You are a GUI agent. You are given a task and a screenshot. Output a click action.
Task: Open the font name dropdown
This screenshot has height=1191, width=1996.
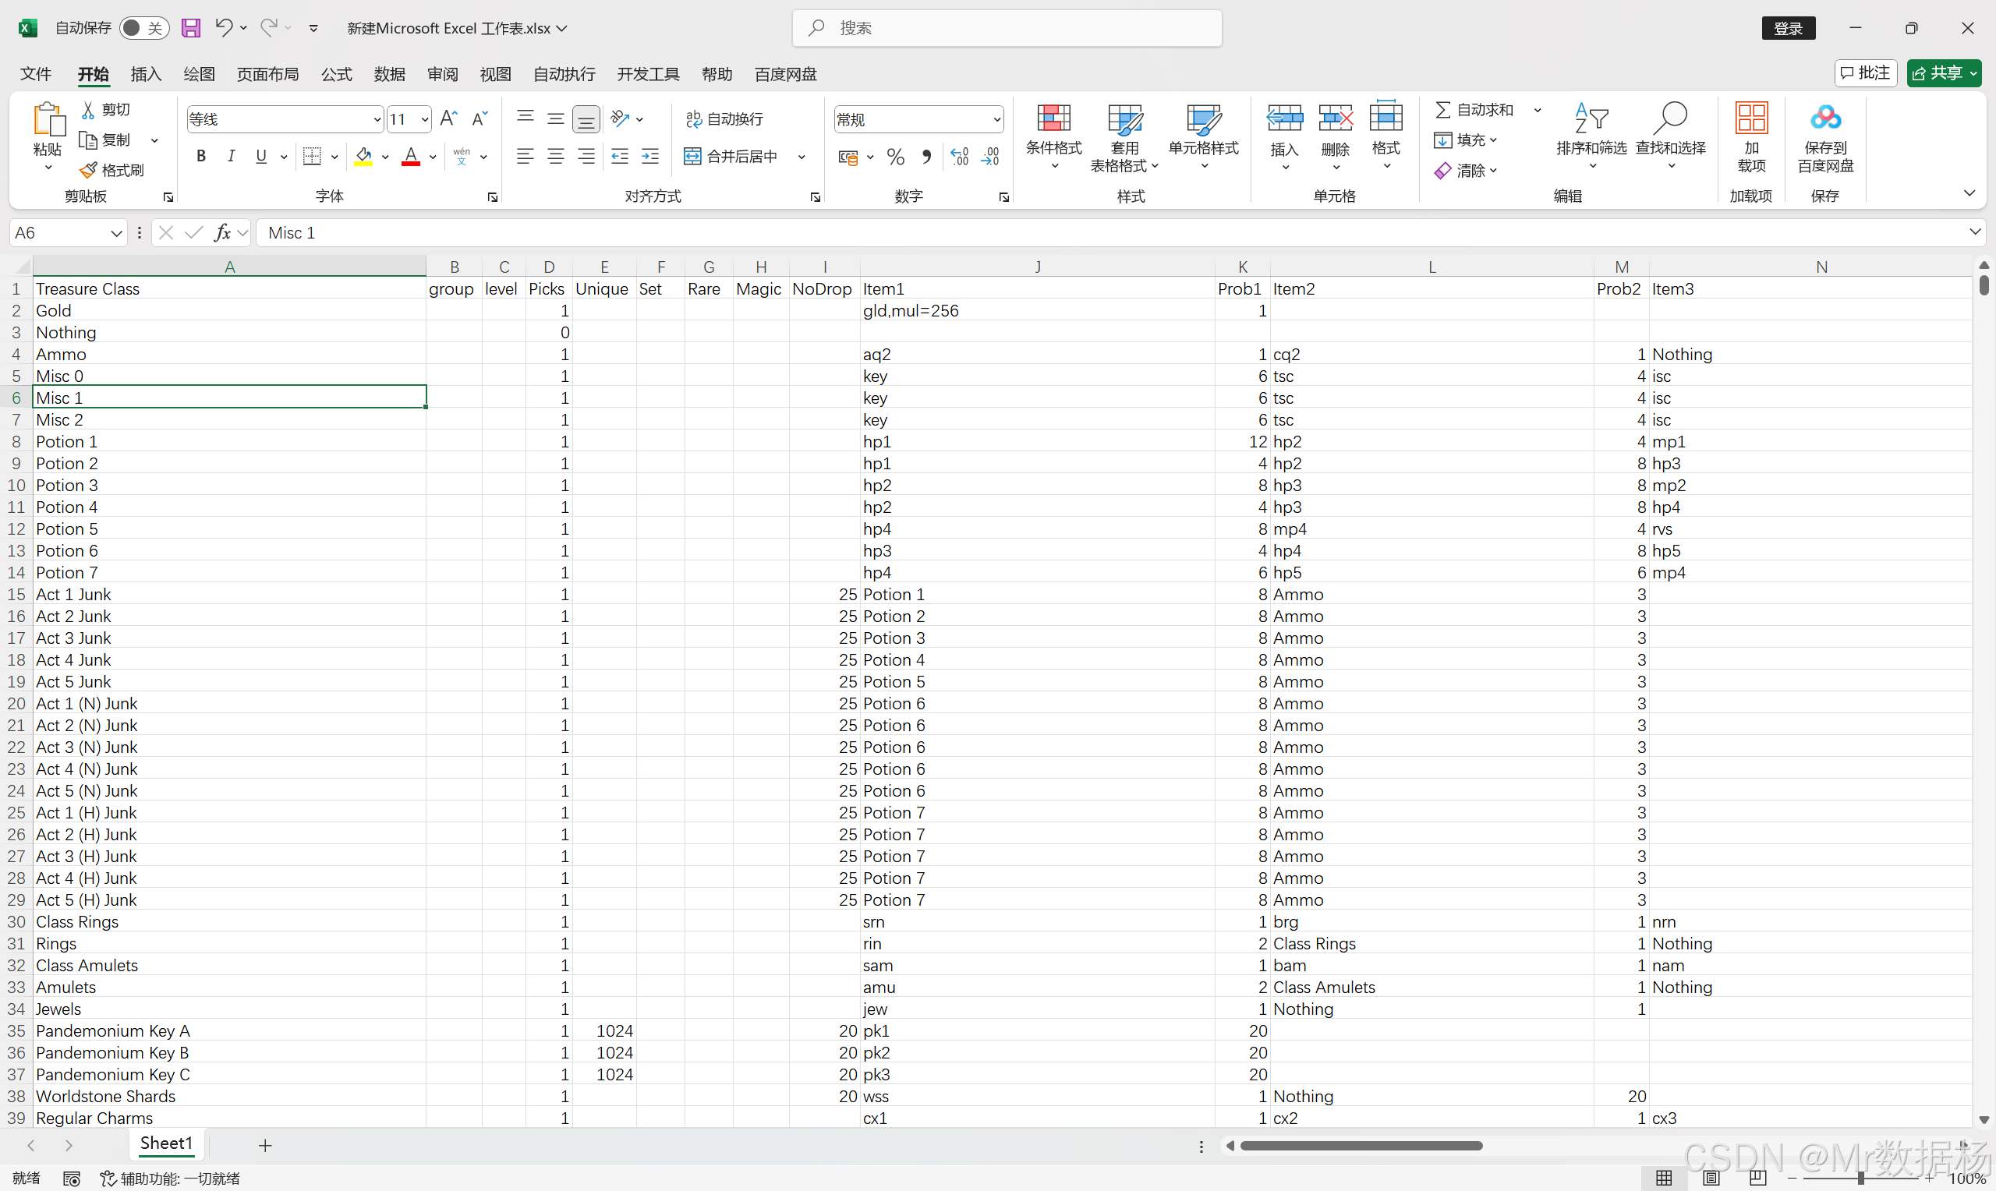point(377,119)
